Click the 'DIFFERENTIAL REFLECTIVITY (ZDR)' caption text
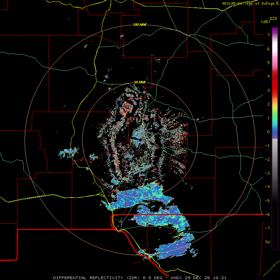280x280 pixels. pos(97,278)
